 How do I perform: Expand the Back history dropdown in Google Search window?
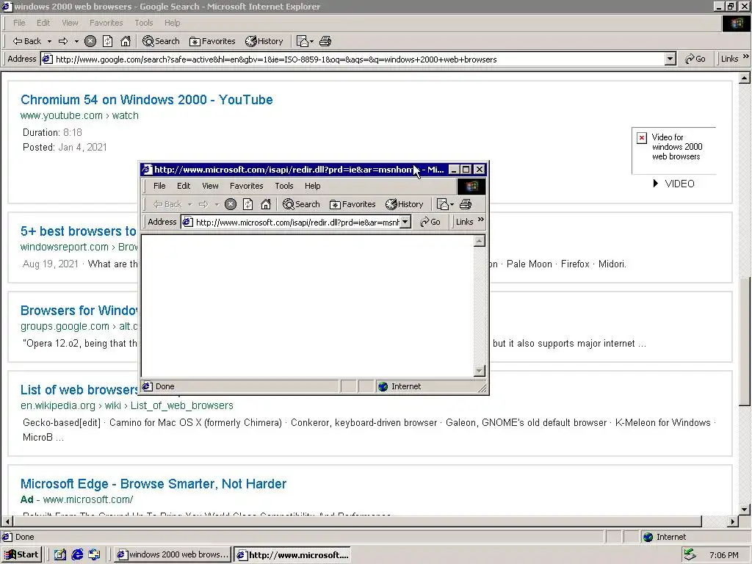49,41
